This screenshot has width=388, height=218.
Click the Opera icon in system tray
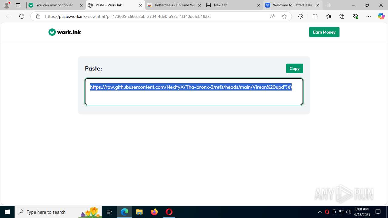pos(327,212)
